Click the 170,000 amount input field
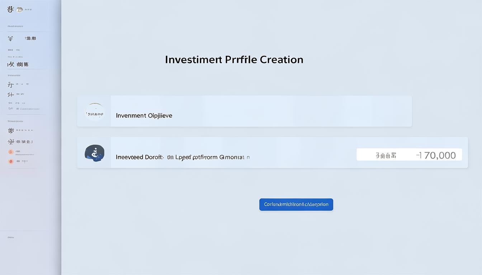The height and width of the screenshot is (275, 482). click(435, 155)
